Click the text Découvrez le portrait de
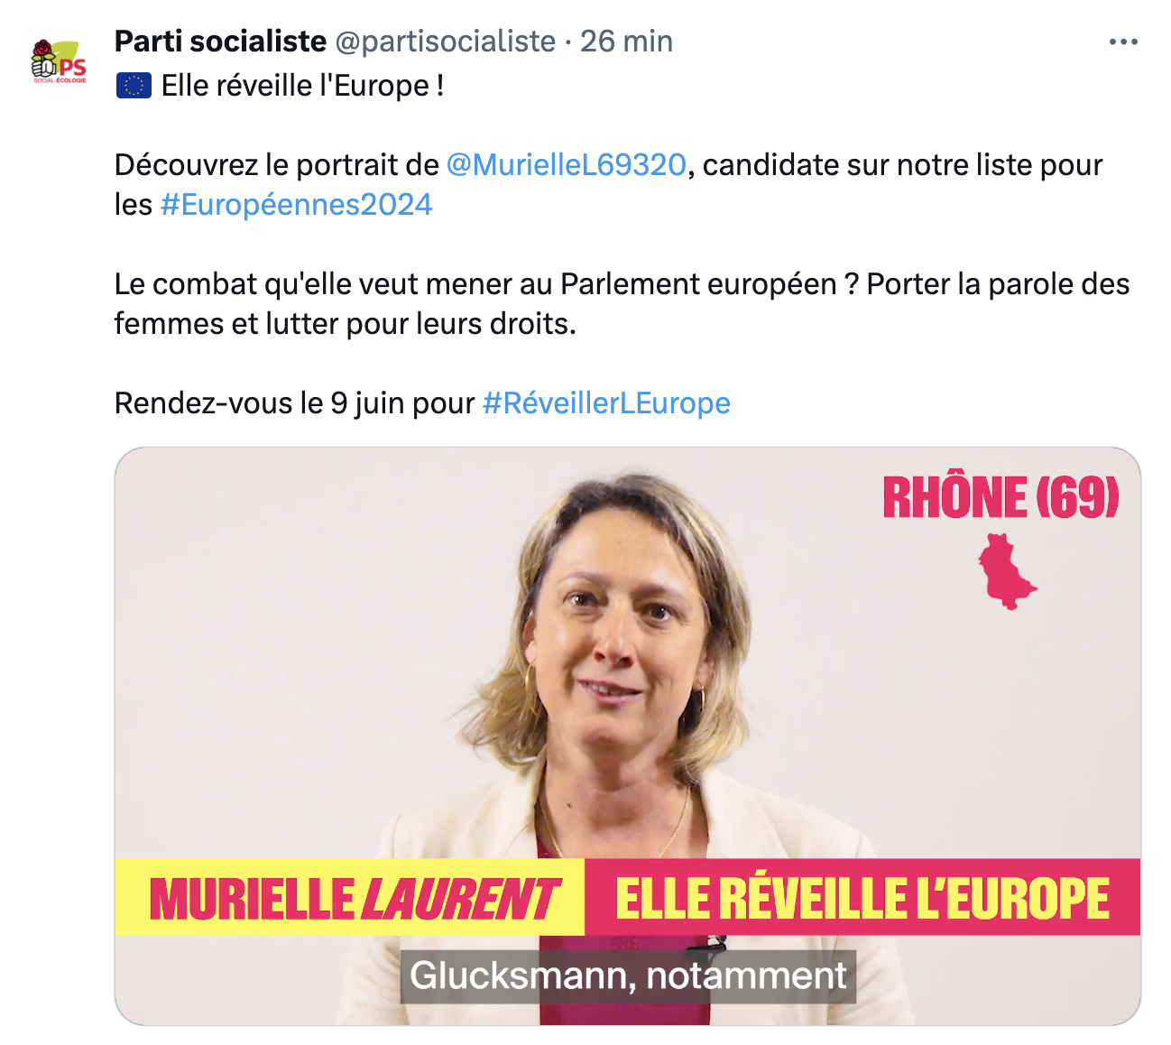 pyautogui.click(x=276, y=165)
